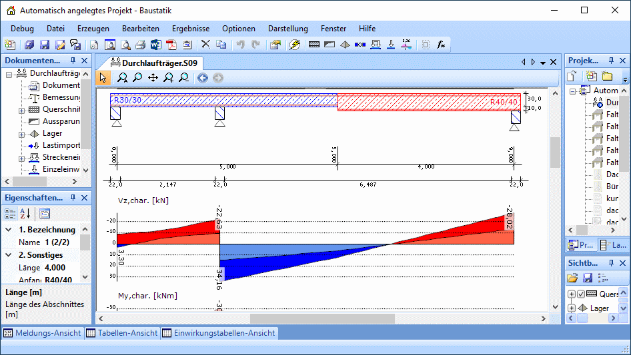Click the line load icon in toolbar

(376, 45)
